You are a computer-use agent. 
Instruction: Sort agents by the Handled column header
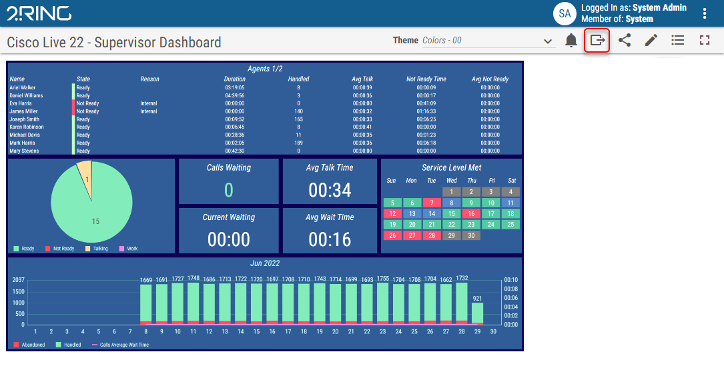[298, 79]
